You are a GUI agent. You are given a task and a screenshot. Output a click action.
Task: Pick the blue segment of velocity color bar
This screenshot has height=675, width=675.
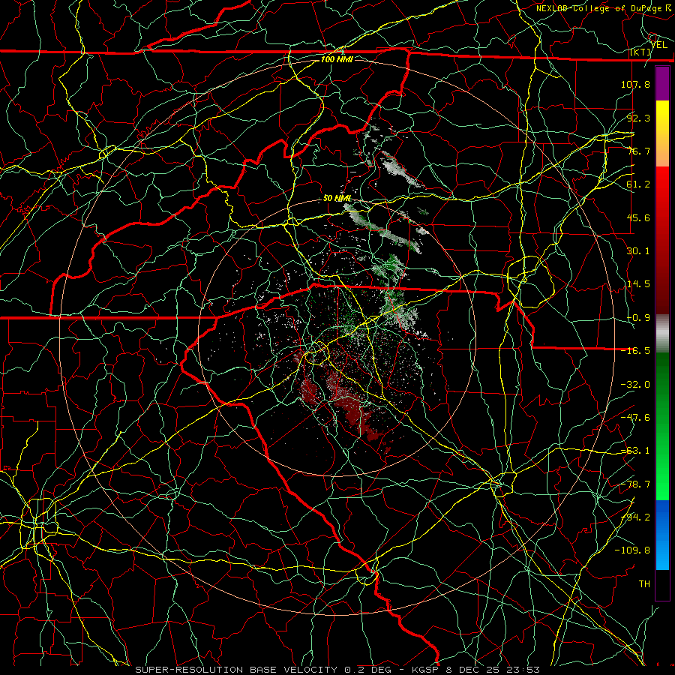[x=662, y=535]
